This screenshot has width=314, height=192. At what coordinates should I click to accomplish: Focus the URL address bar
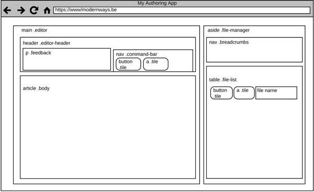(182, 10)
